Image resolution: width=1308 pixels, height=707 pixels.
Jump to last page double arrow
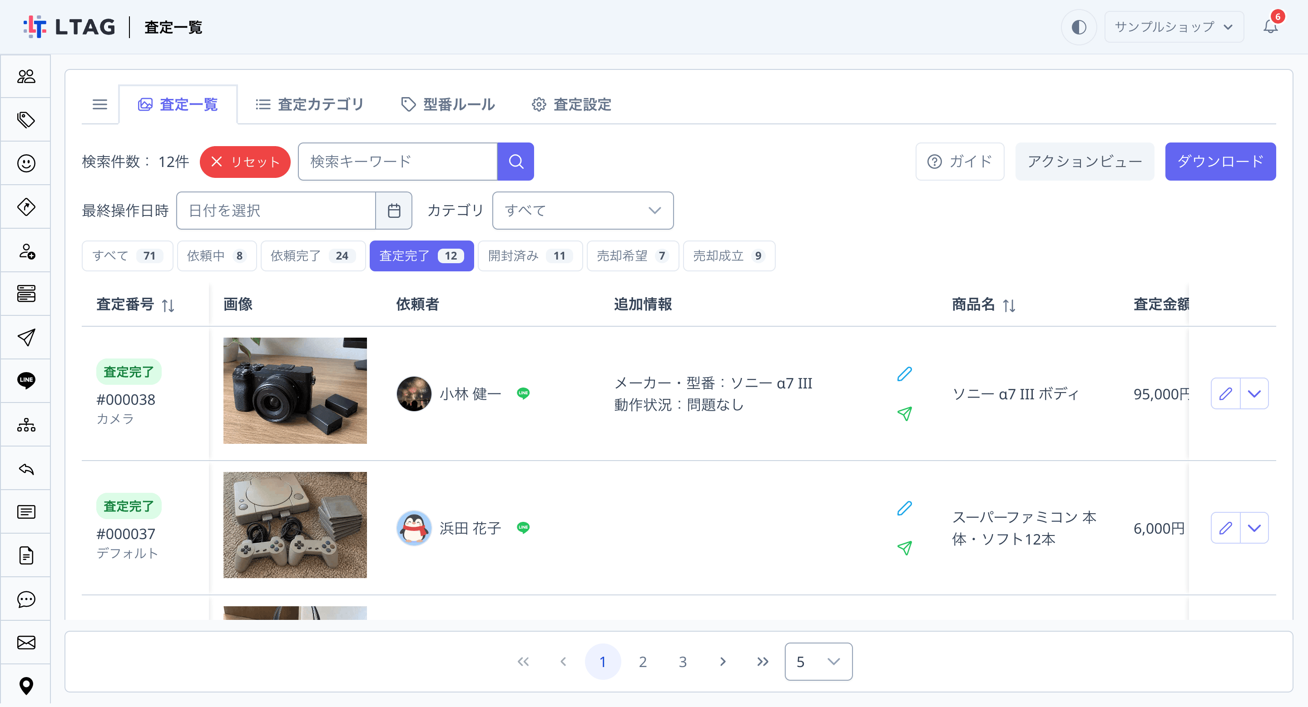[763, 661]
